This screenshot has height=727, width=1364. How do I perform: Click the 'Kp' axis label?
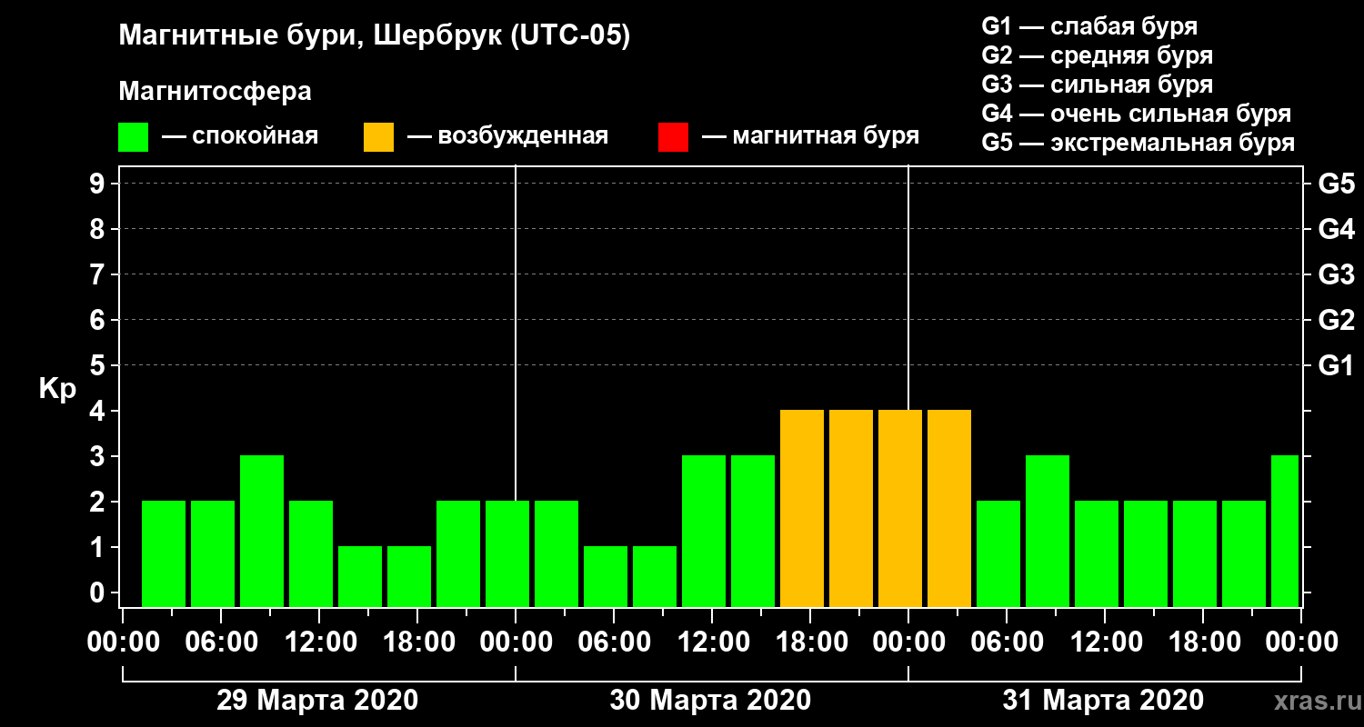coord(57,390)
